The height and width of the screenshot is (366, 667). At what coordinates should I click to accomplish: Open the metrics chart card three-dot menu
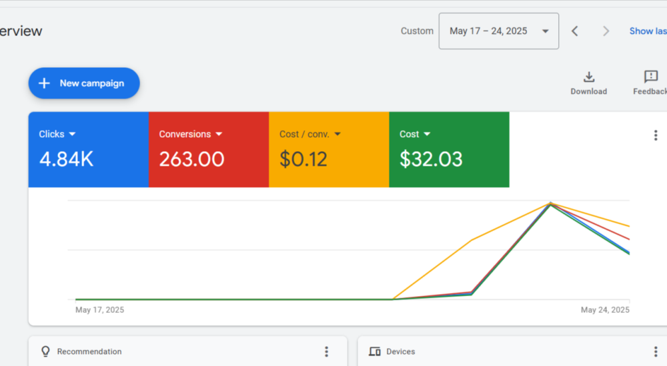655,135
